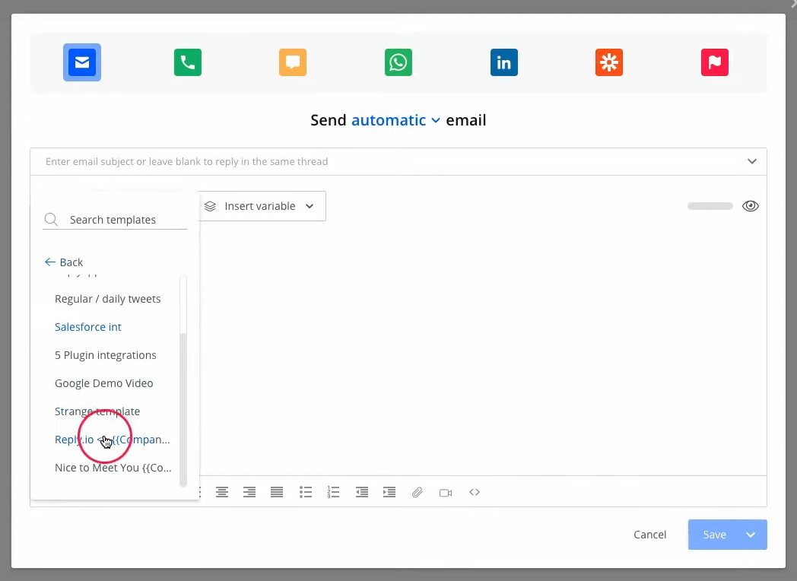Screen dimensions: 797x581
Task: Click the Cancel button
Action: pos(649,535)
